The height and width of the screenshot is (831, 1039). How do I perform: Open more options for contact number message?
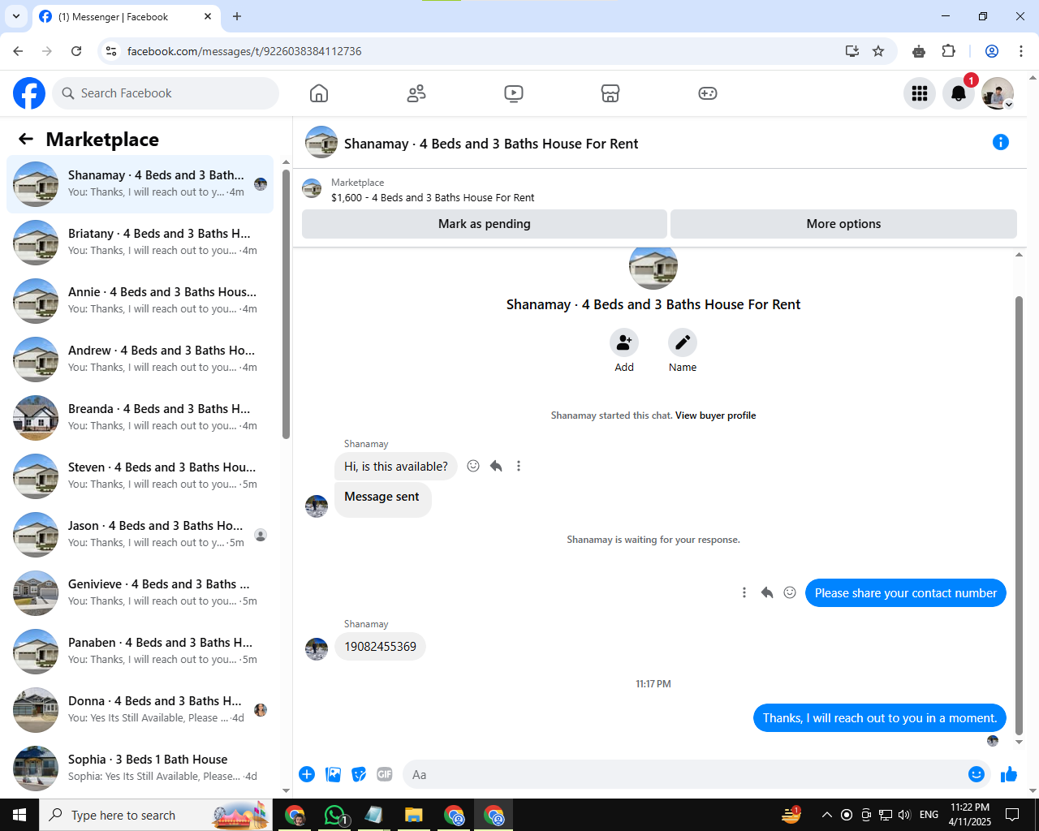click(x=744, y=592)
